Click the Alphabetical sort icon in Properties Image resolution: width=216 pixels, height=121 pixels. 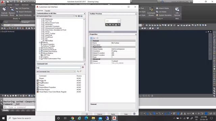94,38
